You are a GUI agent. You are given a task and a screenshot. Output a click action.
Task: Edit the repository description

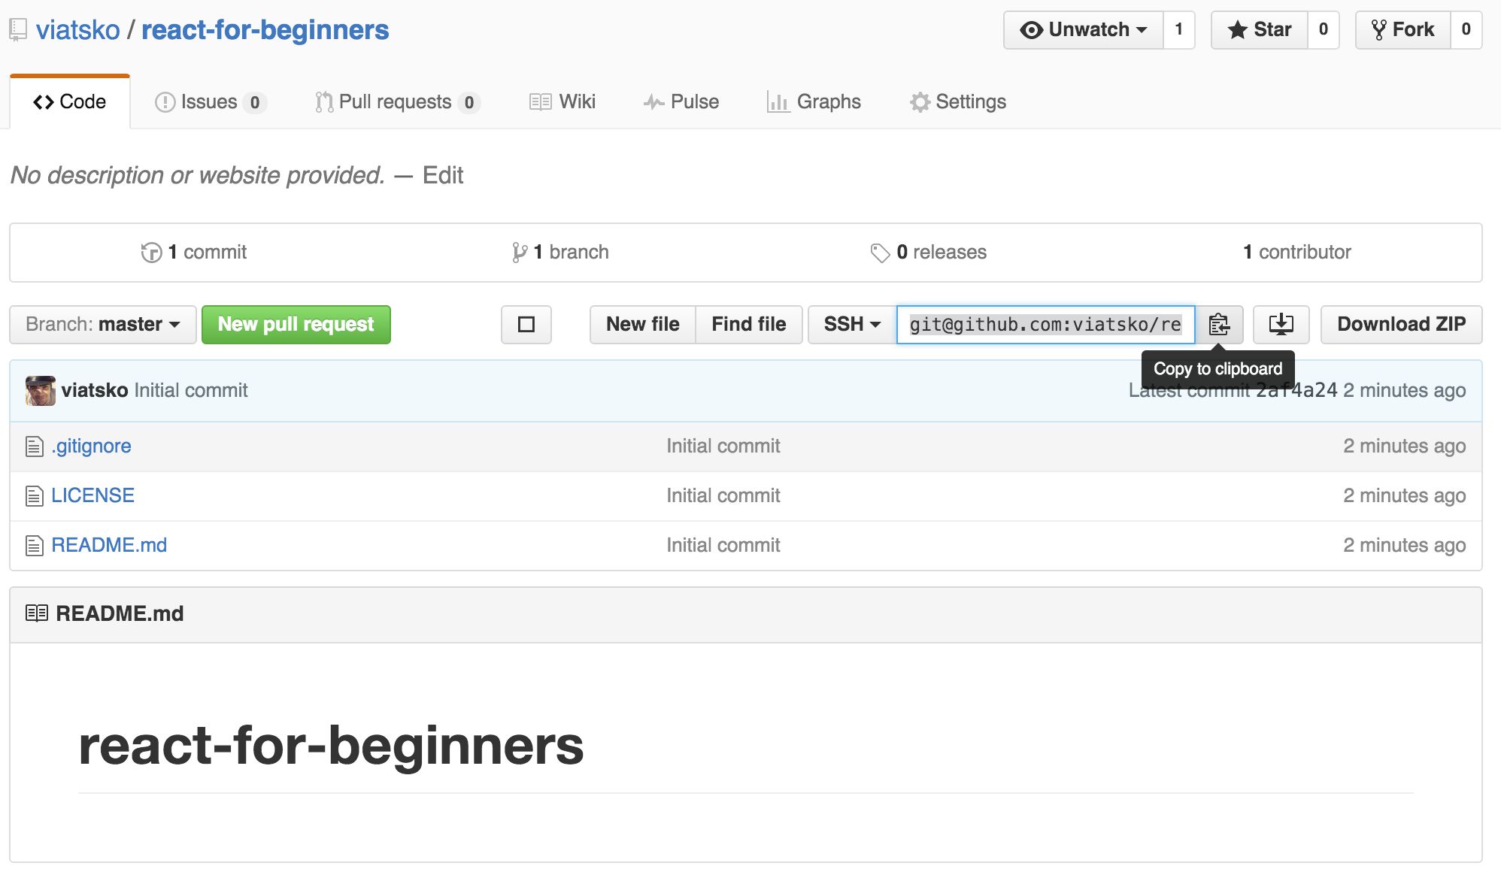tap(443, 176)
